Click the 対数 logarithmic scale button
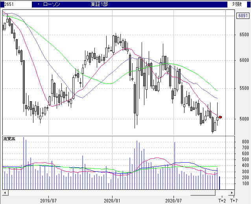The image size is (251, 204). [x=237, y=4]
